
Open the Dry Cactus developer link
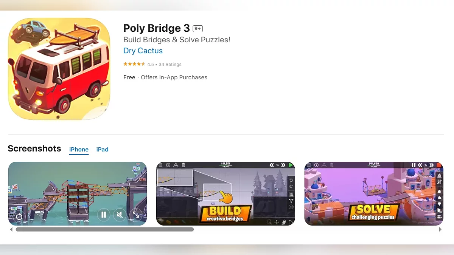pos(143,51)
